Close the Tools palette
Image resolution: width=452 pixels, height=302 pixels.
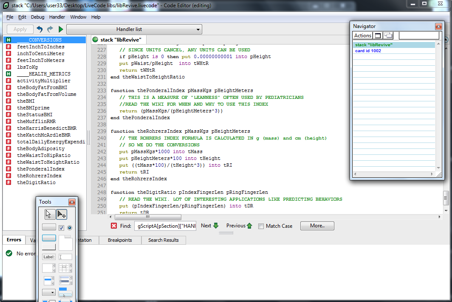[x=72, y=202]
